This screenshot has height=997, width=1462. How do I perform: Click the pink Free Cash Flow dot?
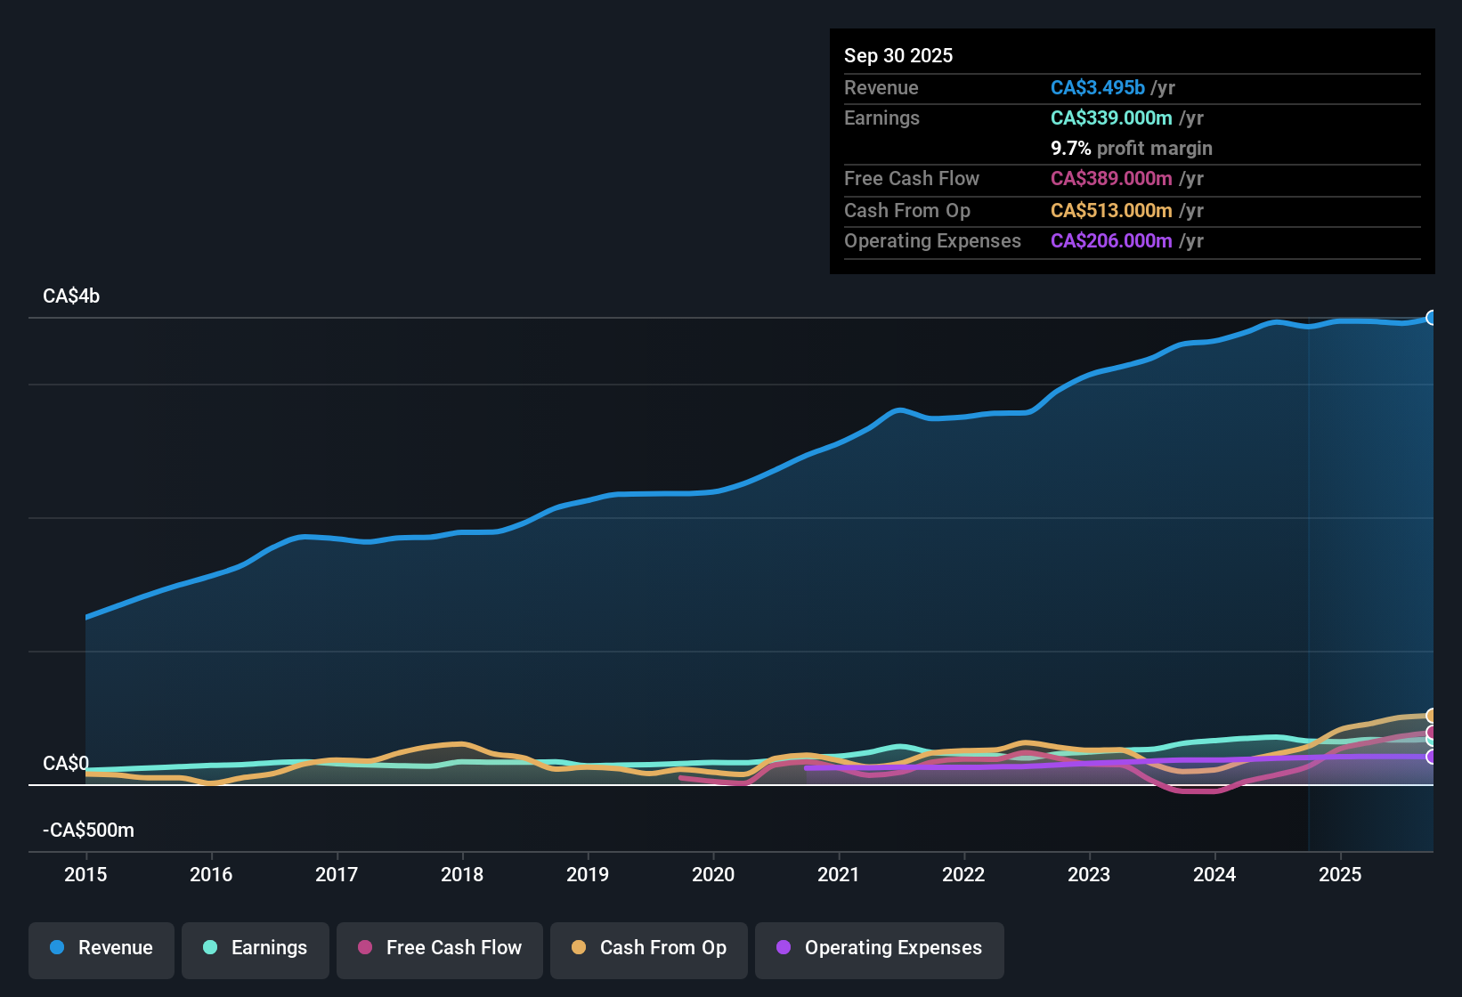coord(365,947)
